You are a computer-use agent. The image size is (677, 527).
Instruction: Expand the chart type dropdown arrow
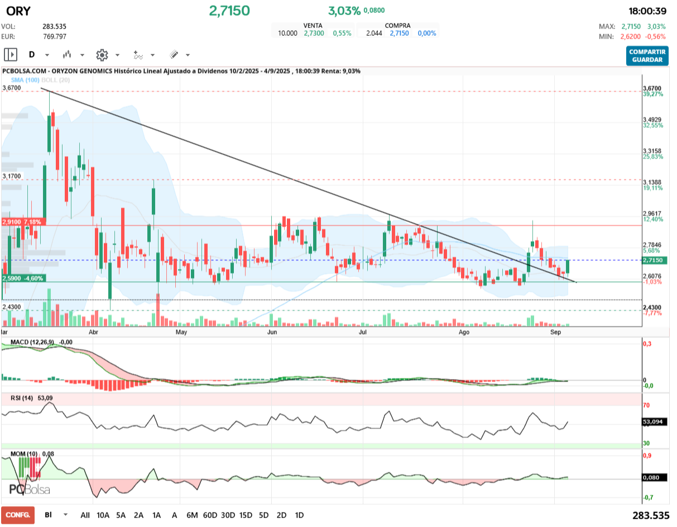pos(82,55)
